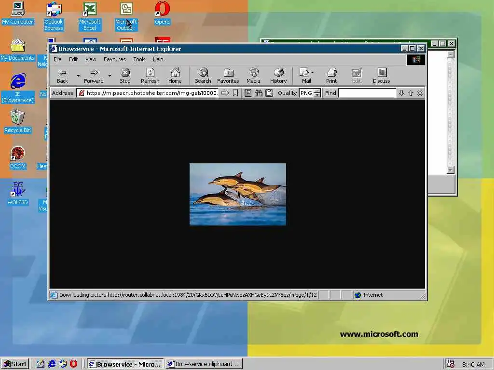Click scroll down arrow in the background window
This screenshot has width=494, height=370.
click(x=451, y=170)
